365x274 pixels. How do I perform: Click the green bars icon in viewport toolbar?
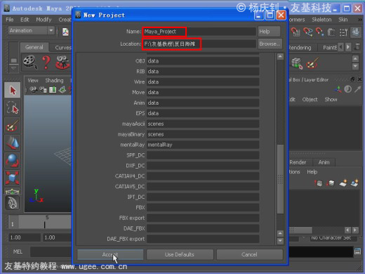coord(53,89)
